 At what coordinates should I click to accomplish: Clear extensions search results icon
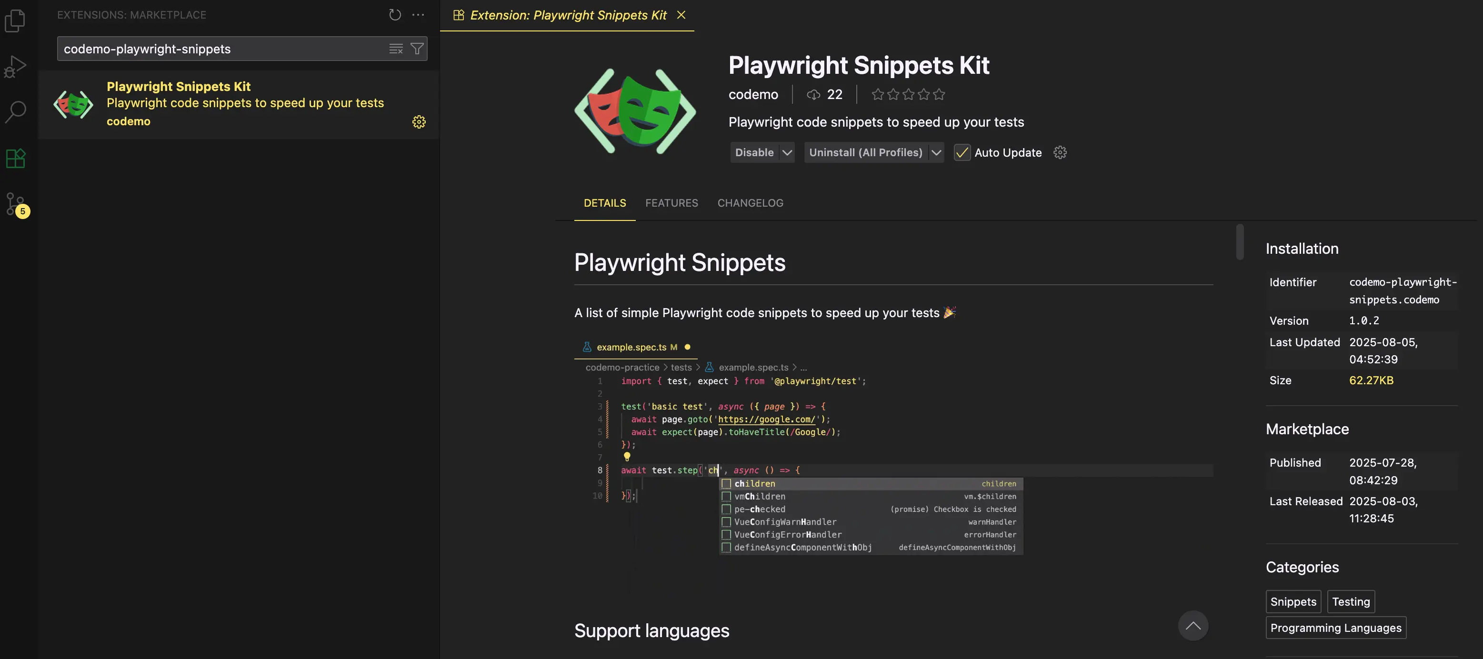coord(396,49)
